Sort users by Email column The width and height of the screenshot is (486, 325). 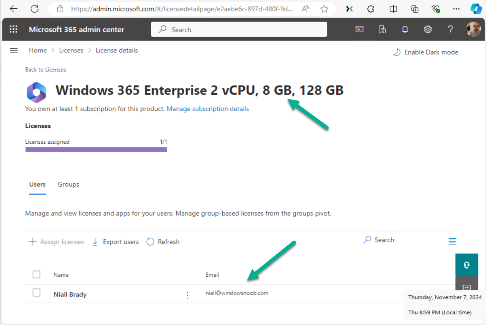pyautogui.click(x=212, y=275)
